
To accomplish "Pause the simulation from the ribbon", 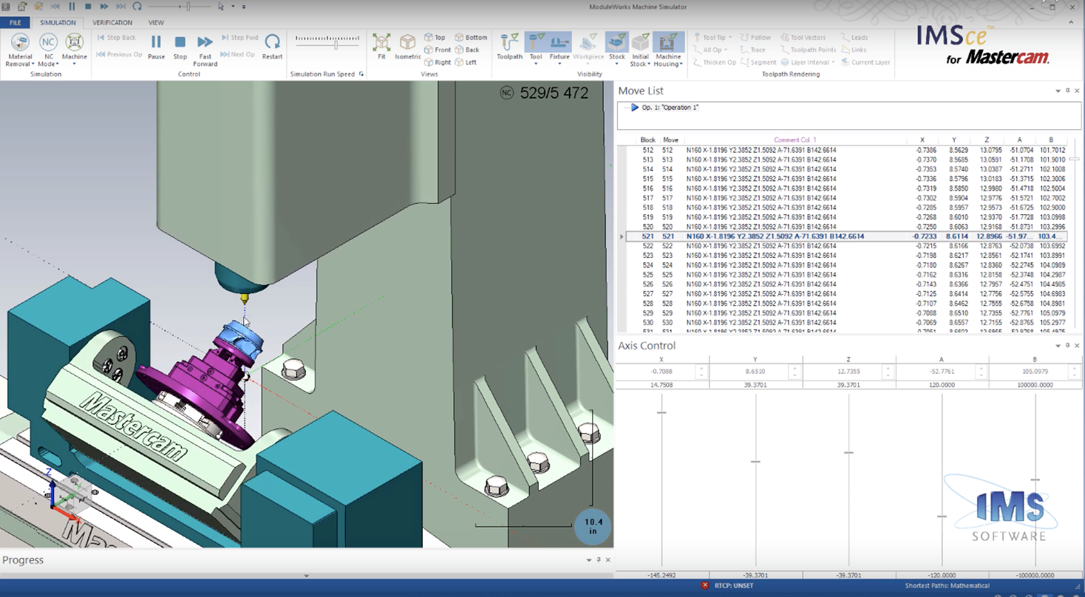I will (x=156, y=47).
